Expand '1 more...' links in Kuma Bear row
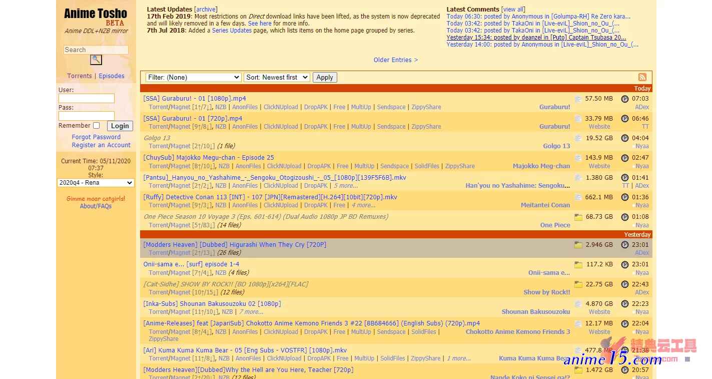712x379 pixels. click(459, 358)
